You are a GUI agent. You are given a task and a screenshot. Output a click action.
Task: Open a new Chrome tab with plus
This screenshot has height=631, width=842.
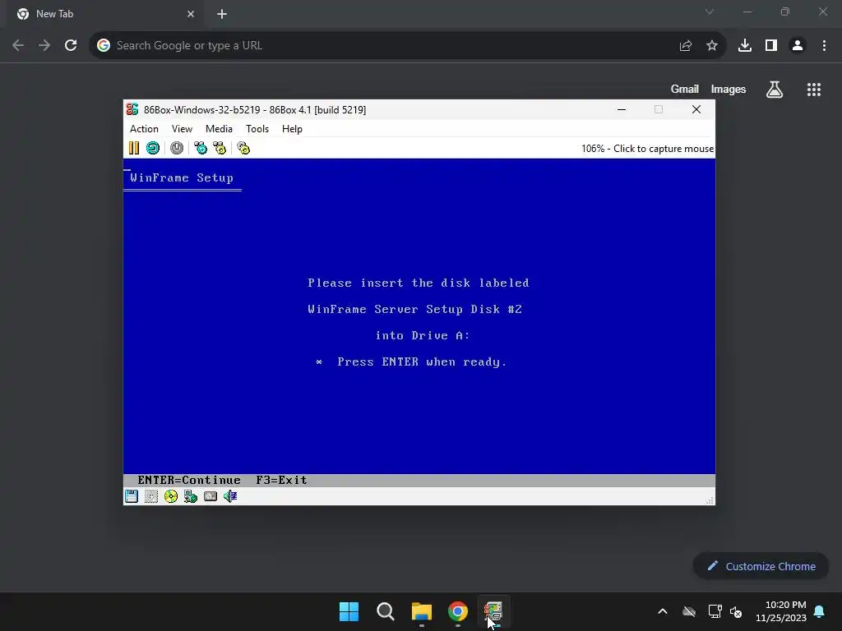(222, 14)
